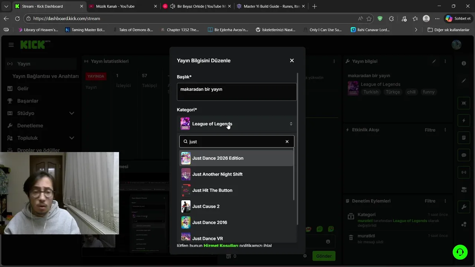Image resolution: width=475 pixels, height=267 pixels.
Task: Open the browser tab list dropdown
Action: [x=6, y=6]
